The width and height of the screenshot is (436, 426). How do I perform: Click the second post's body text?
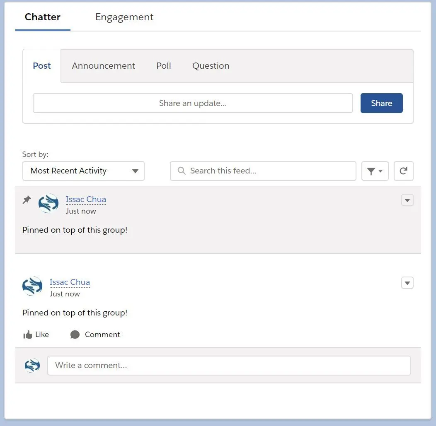pyautogui.click(x=75, y=313)
